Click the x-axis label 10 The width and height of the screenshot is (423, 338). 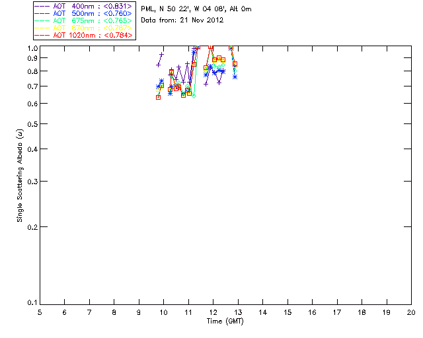(x=163, y=312)
